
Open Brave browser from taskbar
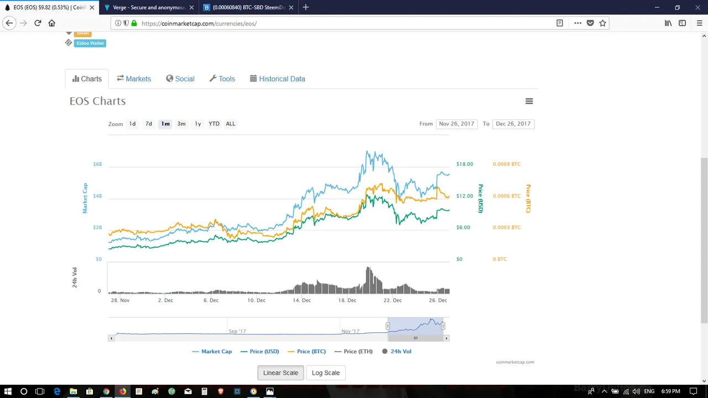(221, 391)
